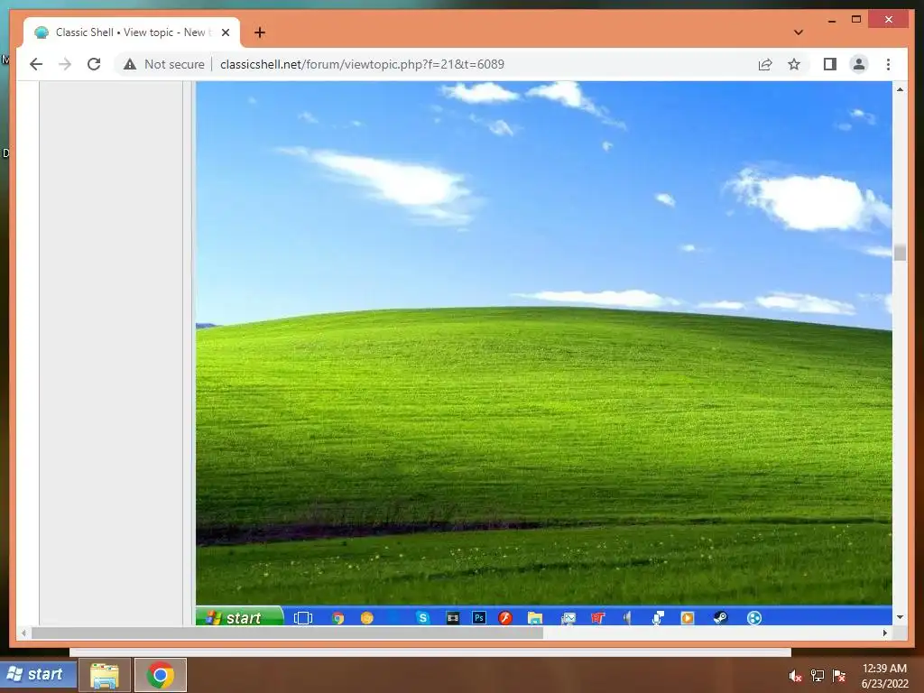The height and width of the screenshot is (693, 924).
Task: Click the Chrome button on the desktop taskbar
Action: [x=161, y=675]
